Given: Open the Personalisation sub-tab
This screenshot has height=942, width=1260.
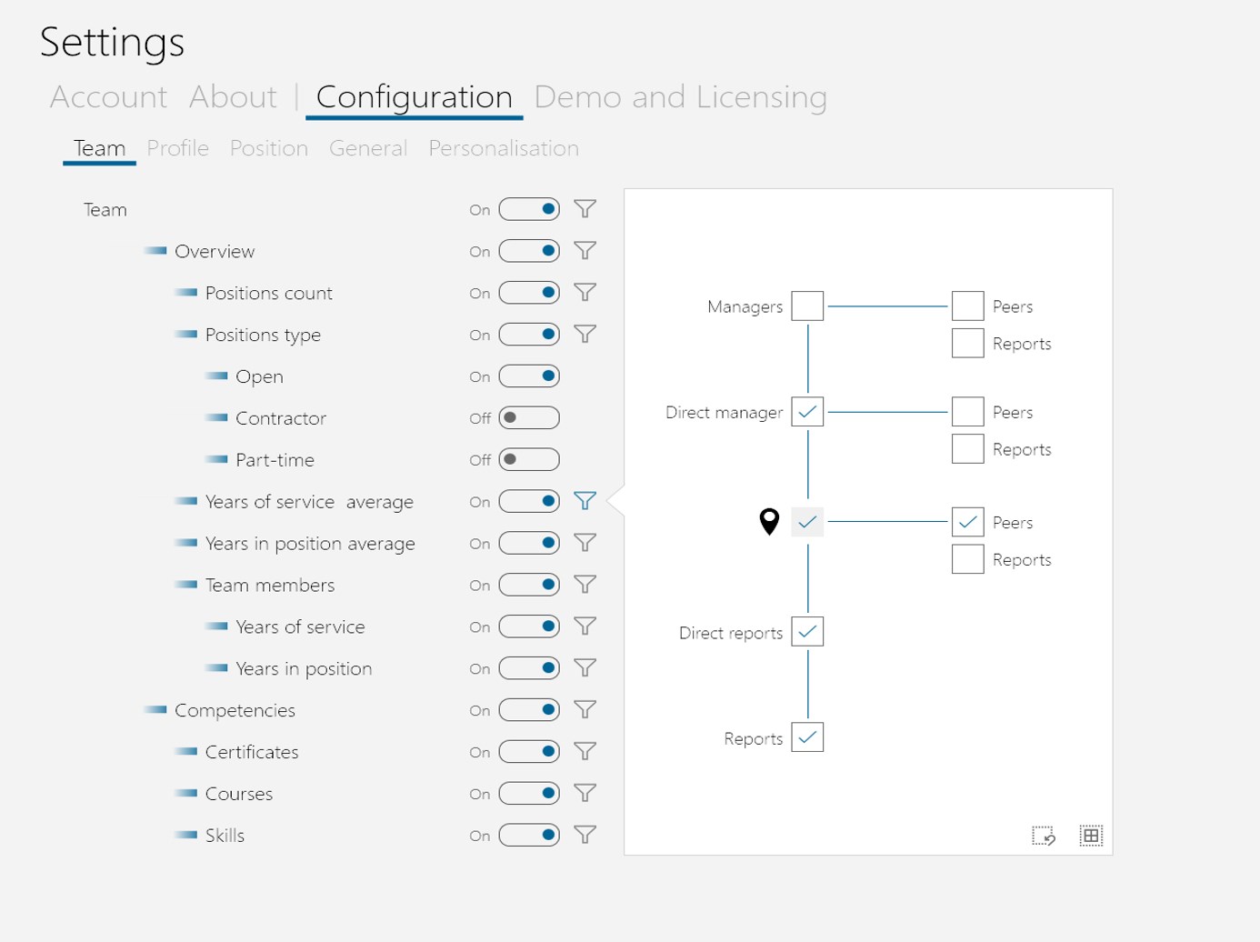Looking at the screenshot, I should (x=504, y=148).
